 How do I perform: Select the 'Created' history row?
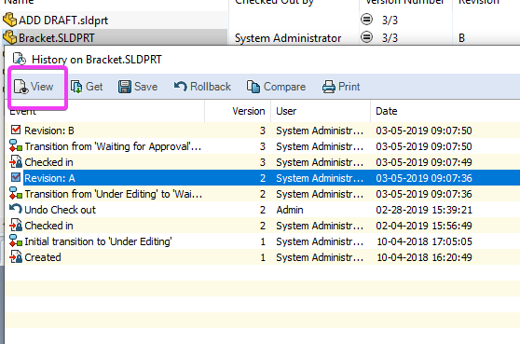[x=263, y=257]
